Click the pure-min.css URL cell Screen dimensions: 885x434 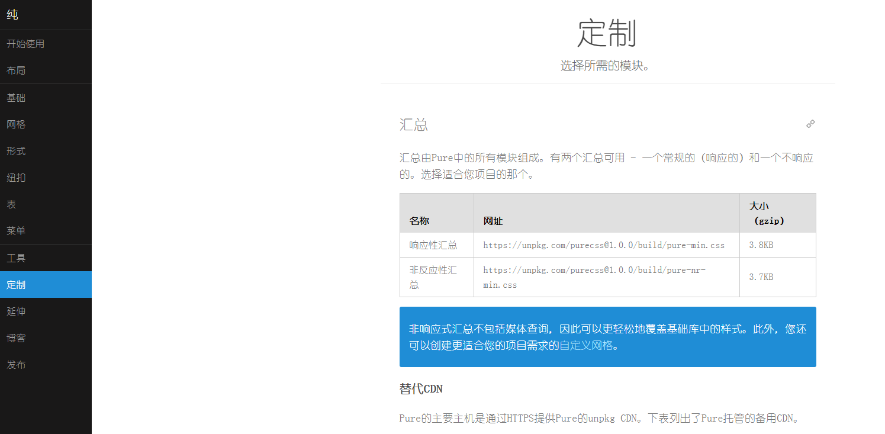pyautogui.click(x=606, y=245)
